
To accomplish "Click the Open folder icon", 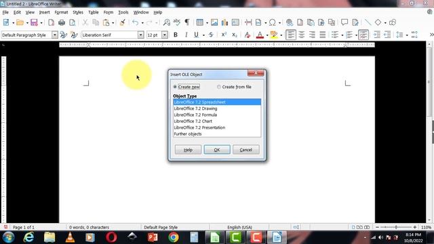I will point(20,22).
